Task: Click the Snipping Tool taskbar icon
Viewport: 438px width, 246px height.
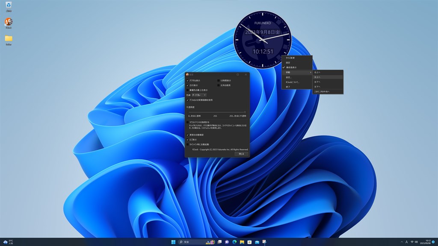Action: (x=264, y=242)
